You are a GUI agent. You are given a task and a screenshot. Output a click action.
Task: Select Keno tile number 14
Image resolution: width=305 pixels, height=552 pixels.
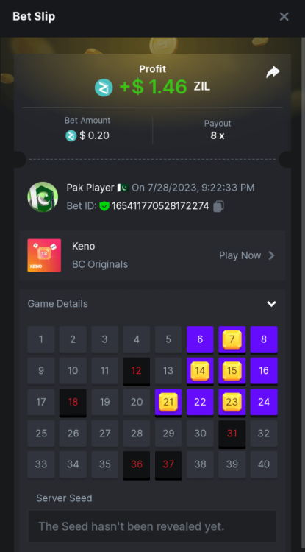[x=200, y=371]
